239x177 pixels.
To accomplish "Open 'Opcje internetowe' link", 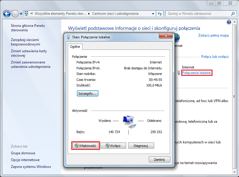I will pos(25,160).
